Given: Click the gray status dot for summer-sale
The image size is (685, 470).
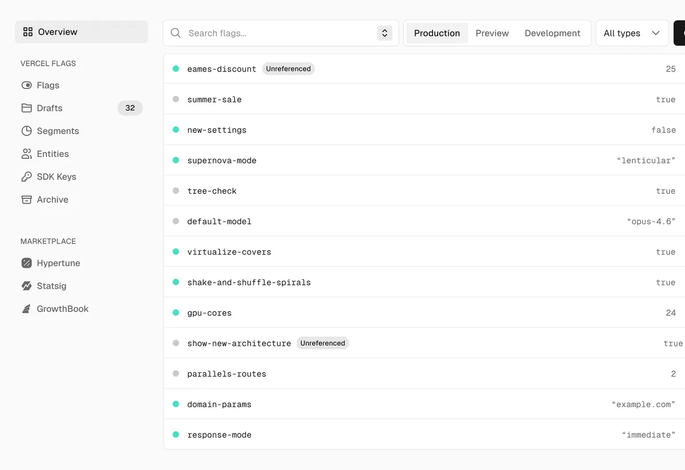Looking at the screenshot, I should point(176,99).
